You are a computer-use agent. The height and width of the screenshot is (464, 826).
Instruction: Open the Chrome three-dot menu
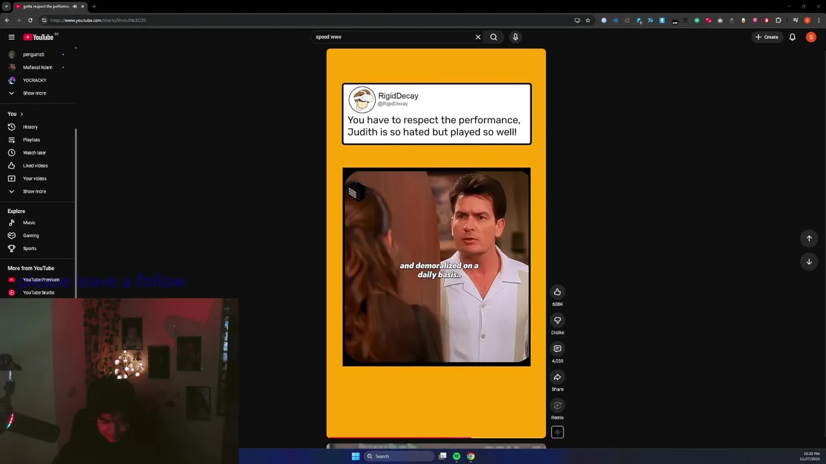[818, 20]
